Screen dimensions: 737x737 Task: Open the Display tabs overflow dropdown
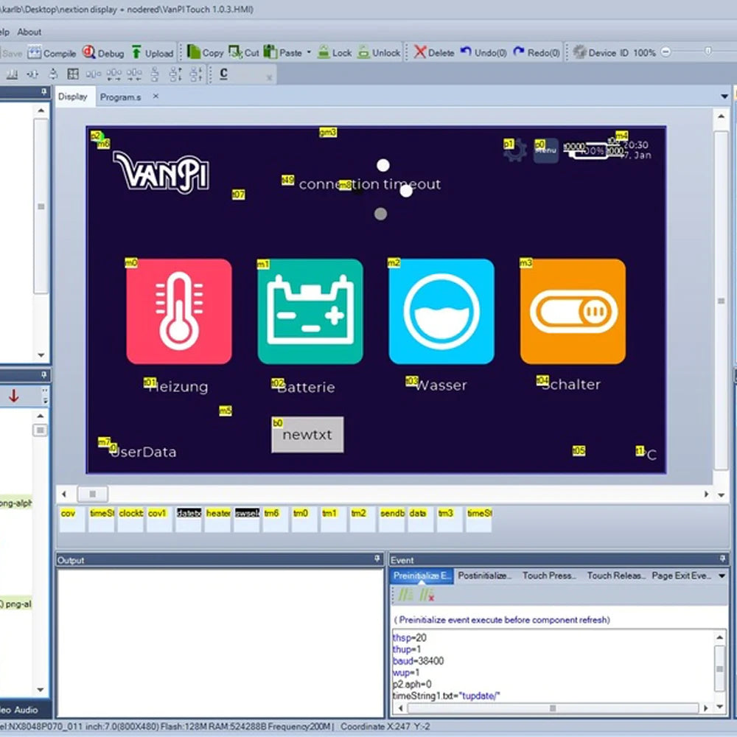[x=724, y=96]
